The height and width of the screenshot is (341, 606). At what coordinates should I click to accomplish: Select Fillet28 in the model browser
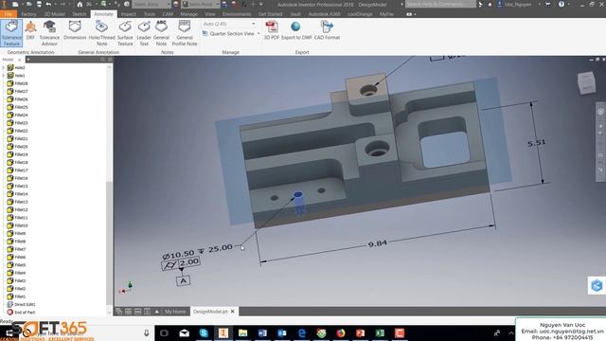21,83
